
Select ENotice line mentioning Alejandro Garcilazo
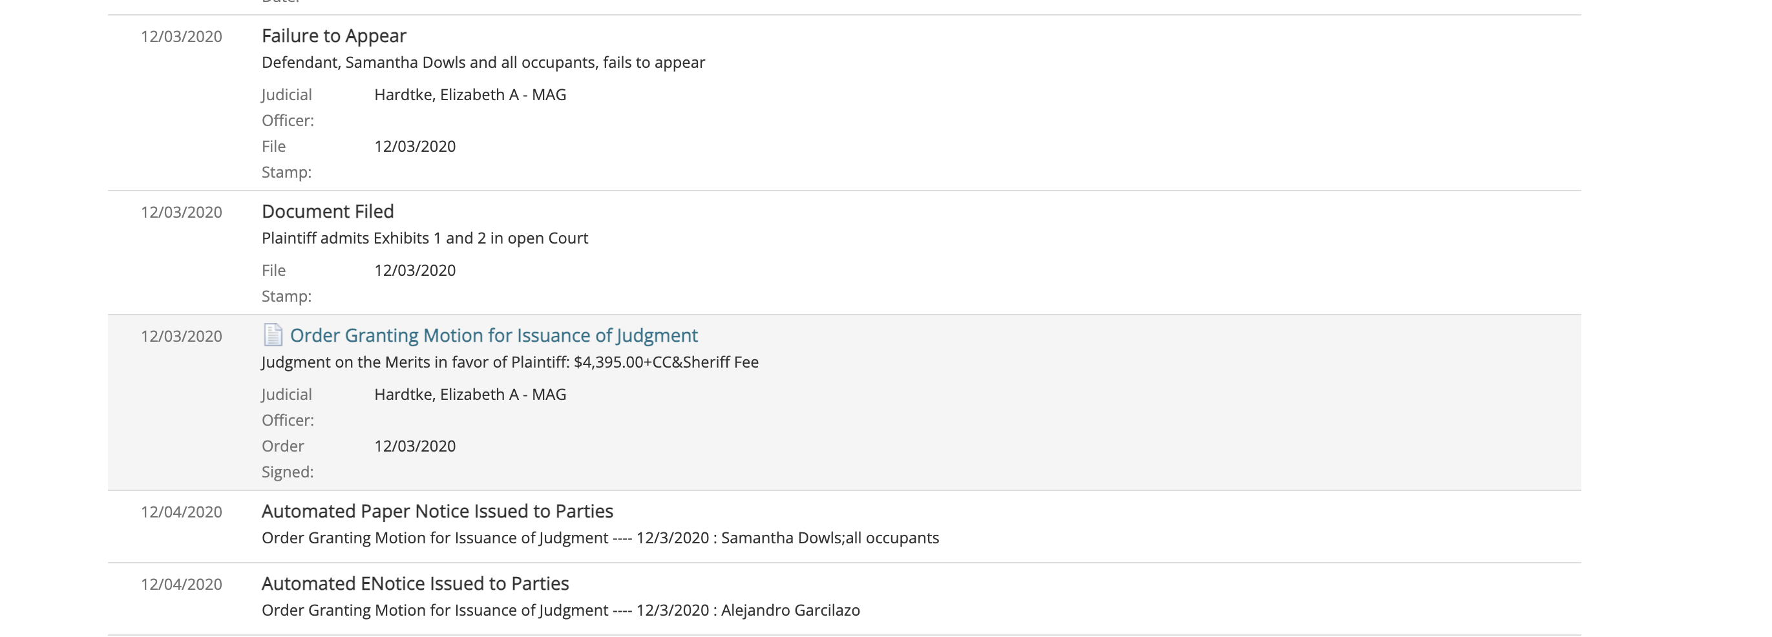[x=561, y=610]
